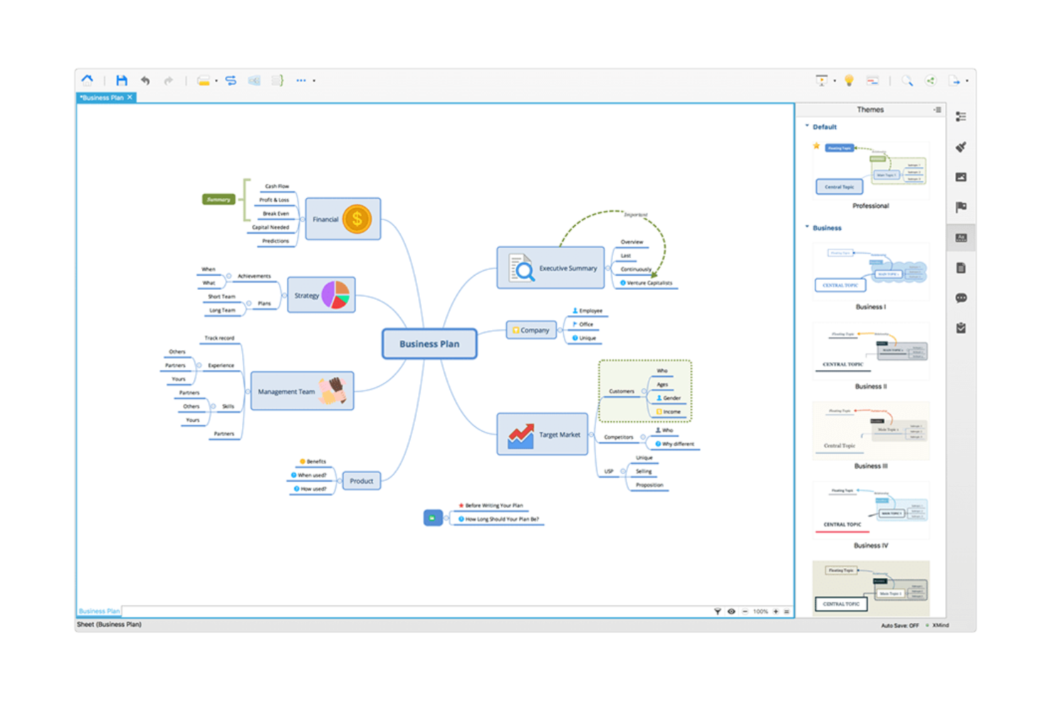Collapse the Company branch circle

click(560, 330)
